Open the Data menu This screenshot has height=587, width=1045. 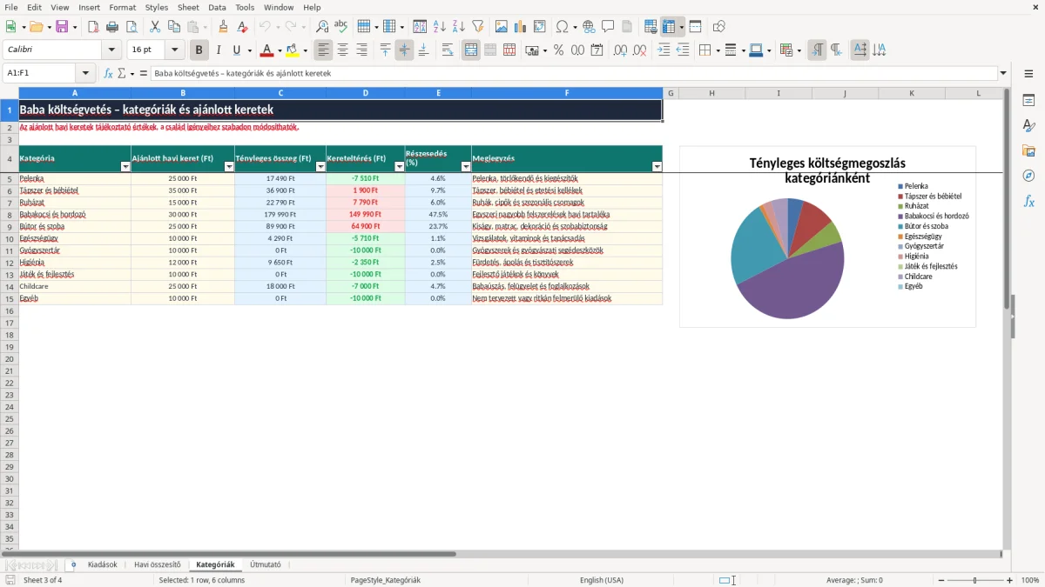tap(217, 7)
